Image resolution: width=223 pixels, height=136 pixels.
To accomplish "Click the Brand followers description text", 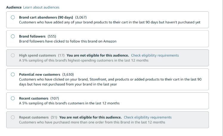I will (67, 41).
